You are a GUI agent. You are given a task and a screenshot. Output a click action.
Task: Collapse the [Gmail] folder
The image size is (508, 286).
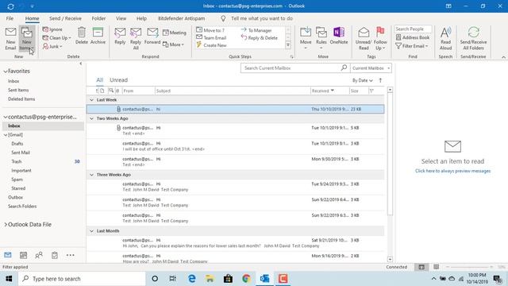point(6,135)
